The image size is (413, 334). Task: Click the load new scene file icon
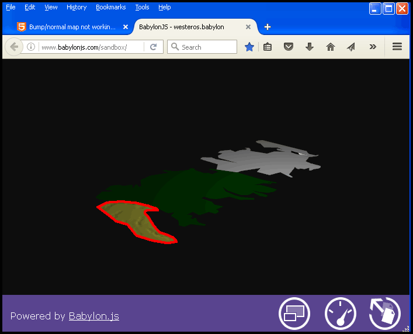pos(385,313)
